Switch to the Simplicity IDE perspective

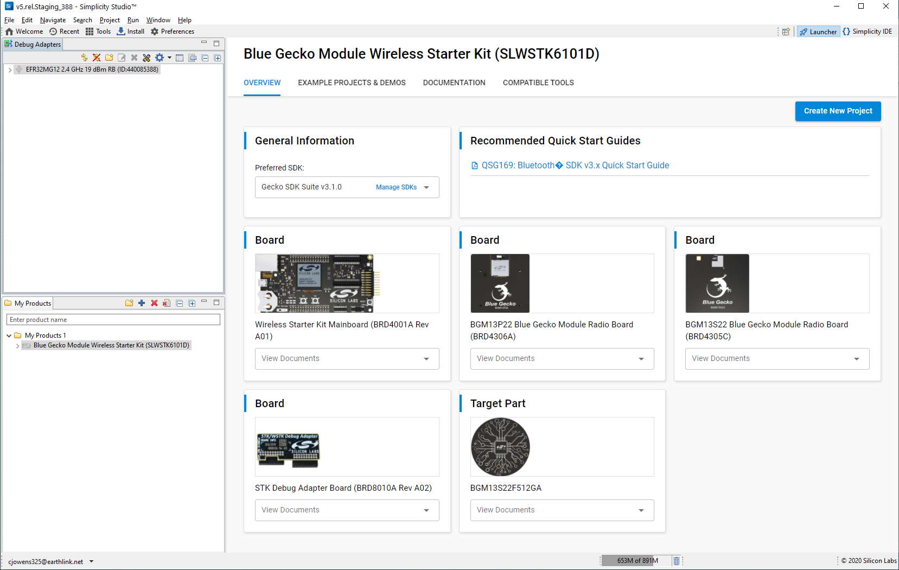coord(867,31)
